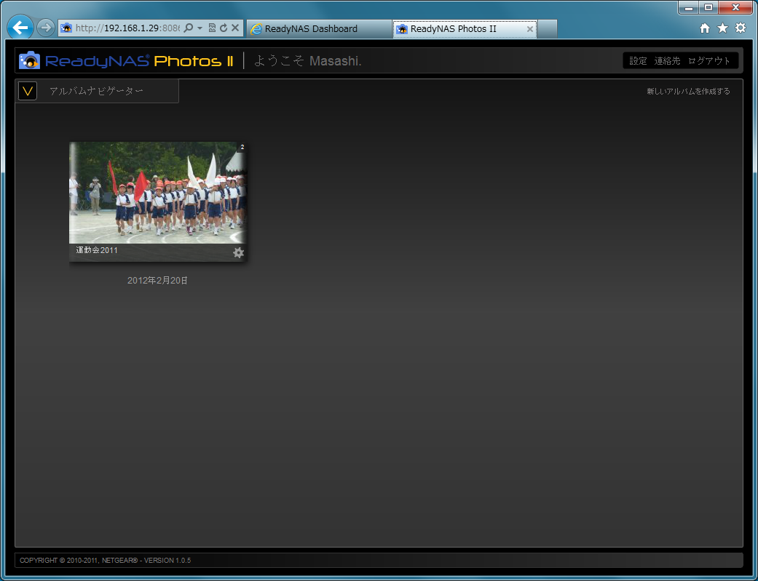This screenshot has width=758, height=581.
Task: Refresh the page using the reload icon
Action: point(224,28)
